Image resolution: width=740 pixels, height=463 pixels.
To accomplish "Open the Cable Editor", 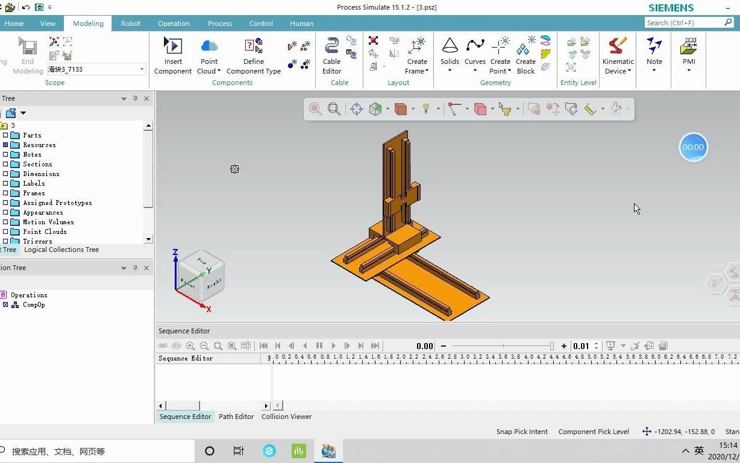I will click(331, 54).
